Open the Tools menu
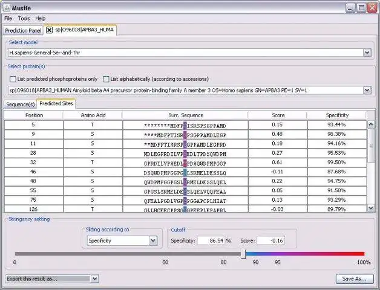Viewport: 380px width, 290px height. pyautogui.click(x=24, y=18)
